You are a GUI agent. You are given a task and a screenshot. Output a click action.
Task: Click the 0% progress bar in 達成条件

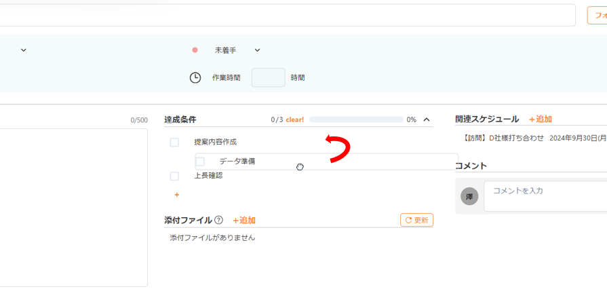pos(356,119)
